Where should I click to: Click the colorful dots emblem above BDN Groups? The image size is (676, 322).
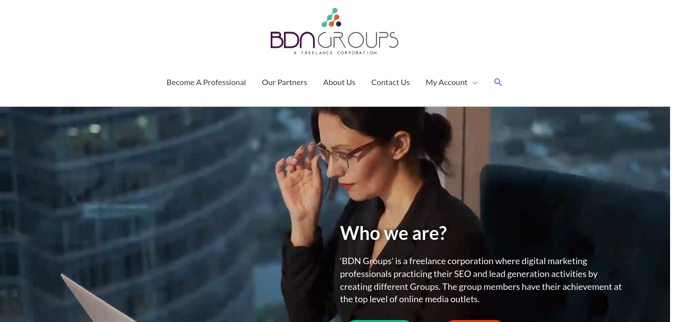pyautogui.click(x=332, y=17)
